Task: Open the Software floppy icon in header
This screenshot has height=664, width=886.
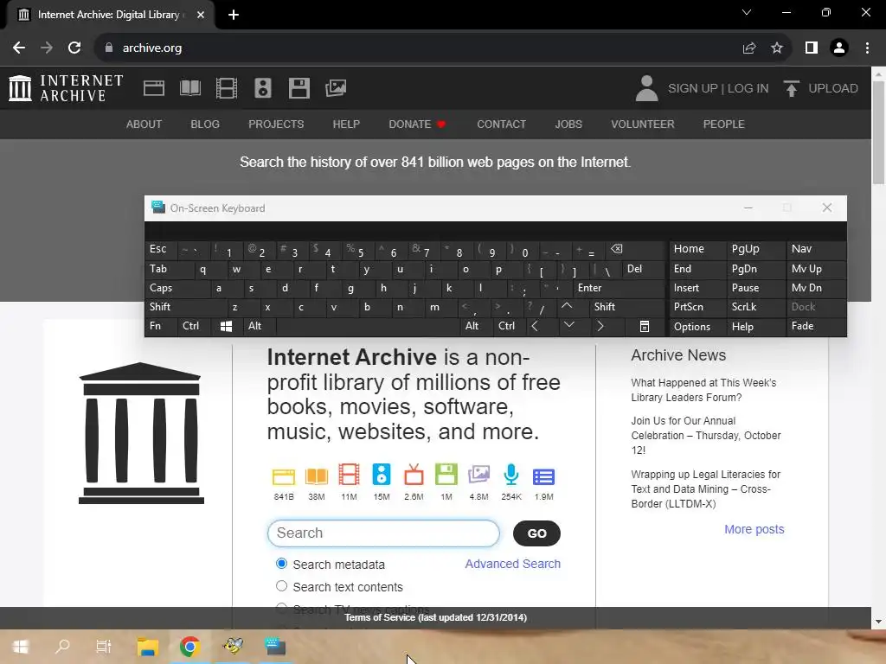Action: tap(299, 88)
